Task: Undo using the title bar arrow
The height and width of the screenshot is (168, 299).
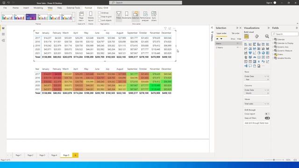Action: [8, 3]
